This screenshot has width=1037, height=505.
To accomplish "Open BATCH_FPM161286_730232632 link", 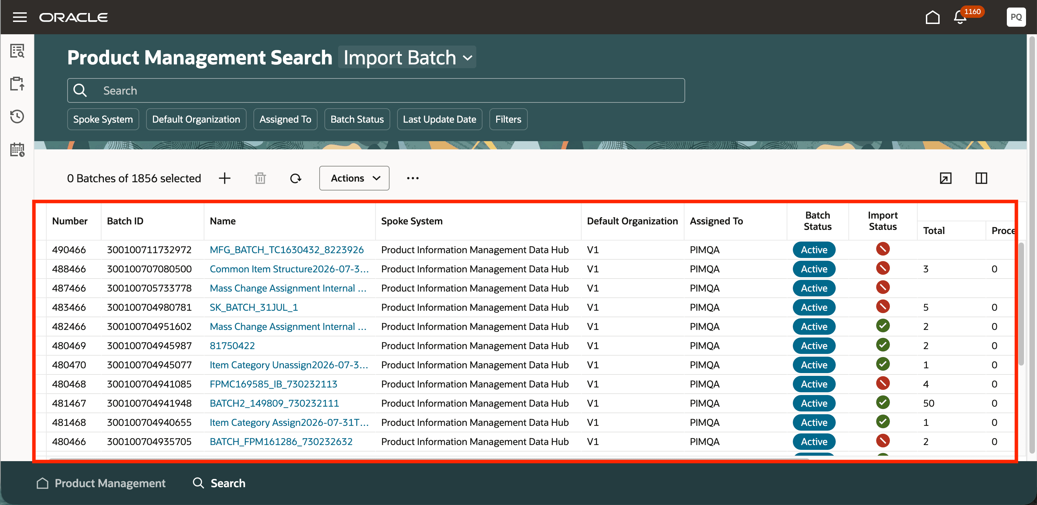I will (x=281, y=442).
